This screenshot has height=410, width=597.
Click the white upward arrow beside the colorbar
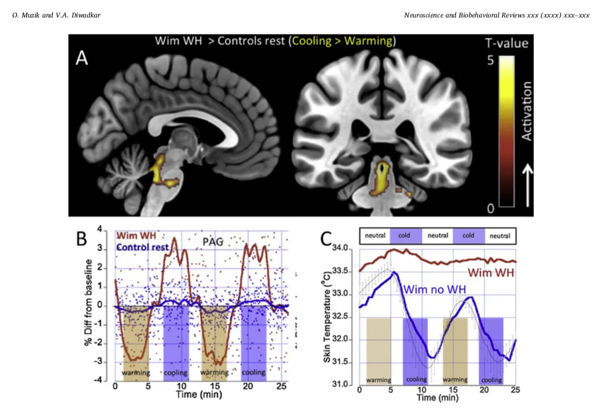coord(528,186)
